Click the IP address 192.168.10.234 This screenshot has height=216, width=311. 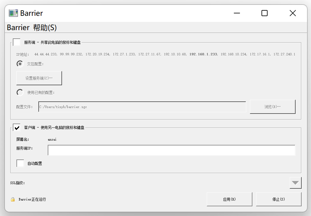click(x=234, y=54)
